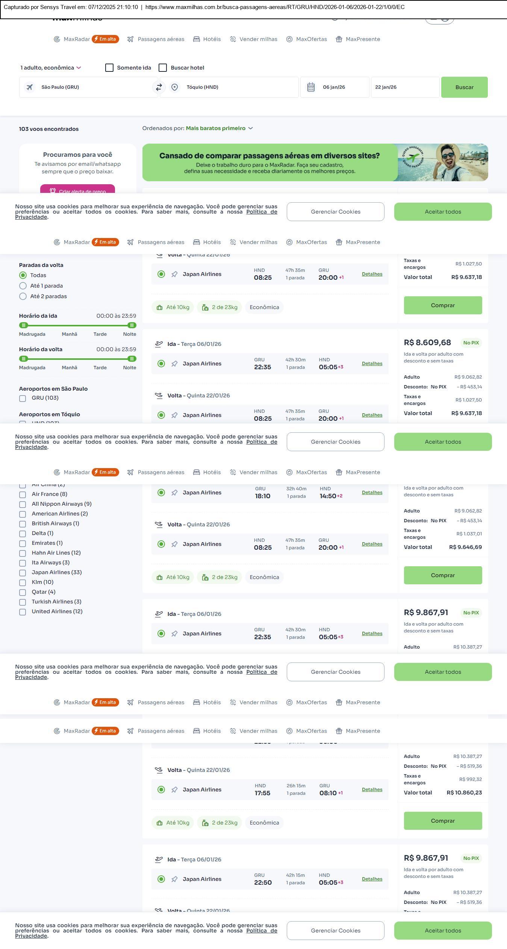Click the airplane icon in São Paulo field
Viewport: 507px width, 949px height.
(29, 87)
